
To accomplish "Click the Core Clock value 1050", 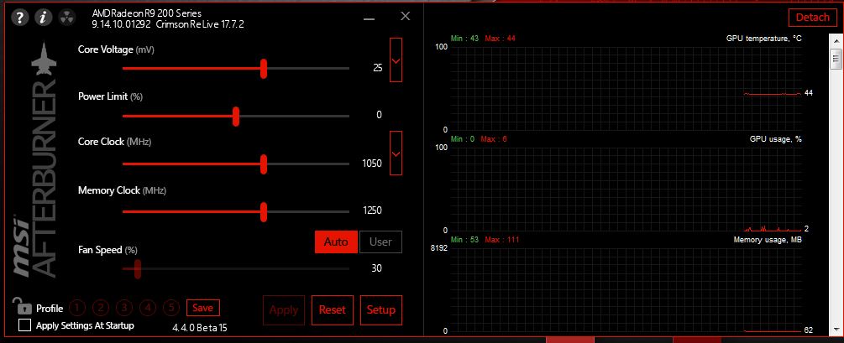I will click(372, 164).
